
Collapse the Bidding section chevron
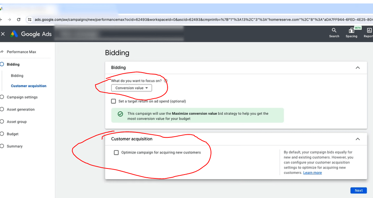[x=358, y=68]
